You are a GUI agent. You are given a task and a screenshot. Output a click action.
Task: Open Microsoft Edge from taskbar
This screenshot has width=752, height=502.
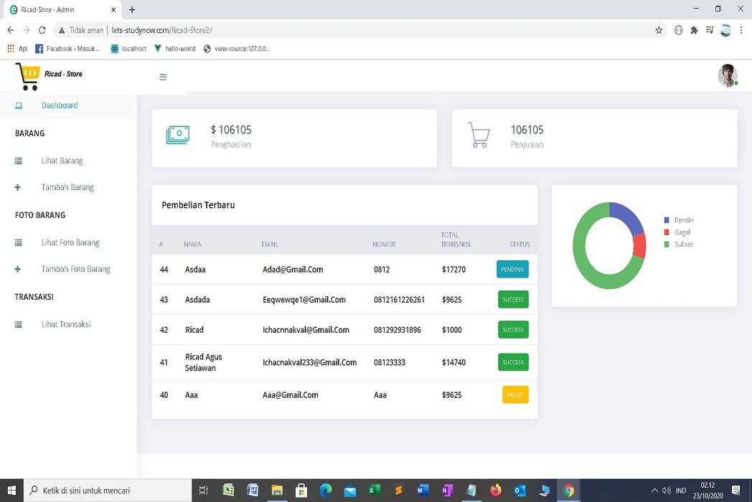click(x=326, y=490)
